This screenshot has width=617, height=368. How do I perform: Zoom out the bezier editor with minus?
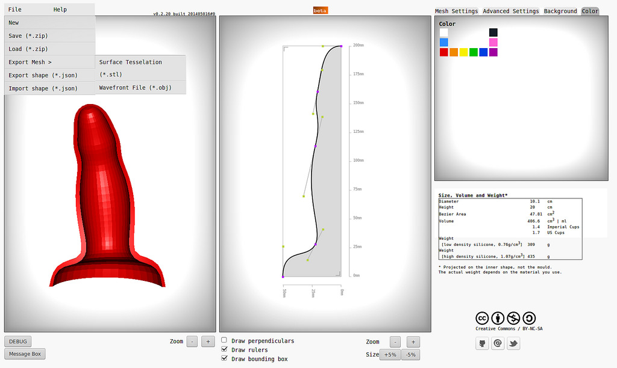pyautogui.click(x=395, y=342)
